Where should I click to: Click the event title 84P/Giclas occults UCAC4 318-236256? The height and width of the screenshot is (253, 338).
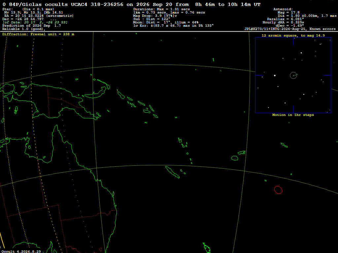coord(66,4)
